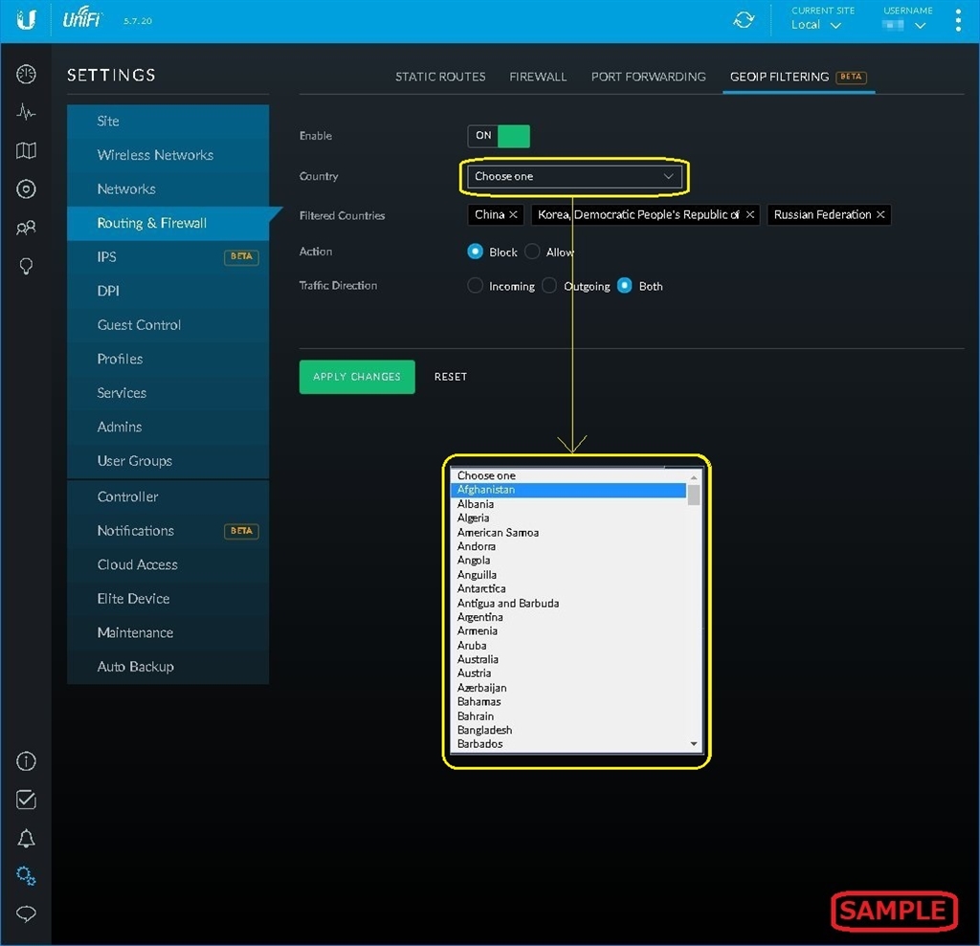Open the three-dot menu in header
980x946 pixels.
[x=957, y=21]
